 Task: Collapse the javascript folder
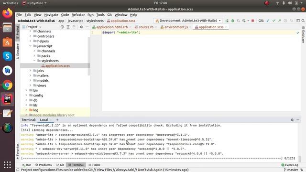30,46
